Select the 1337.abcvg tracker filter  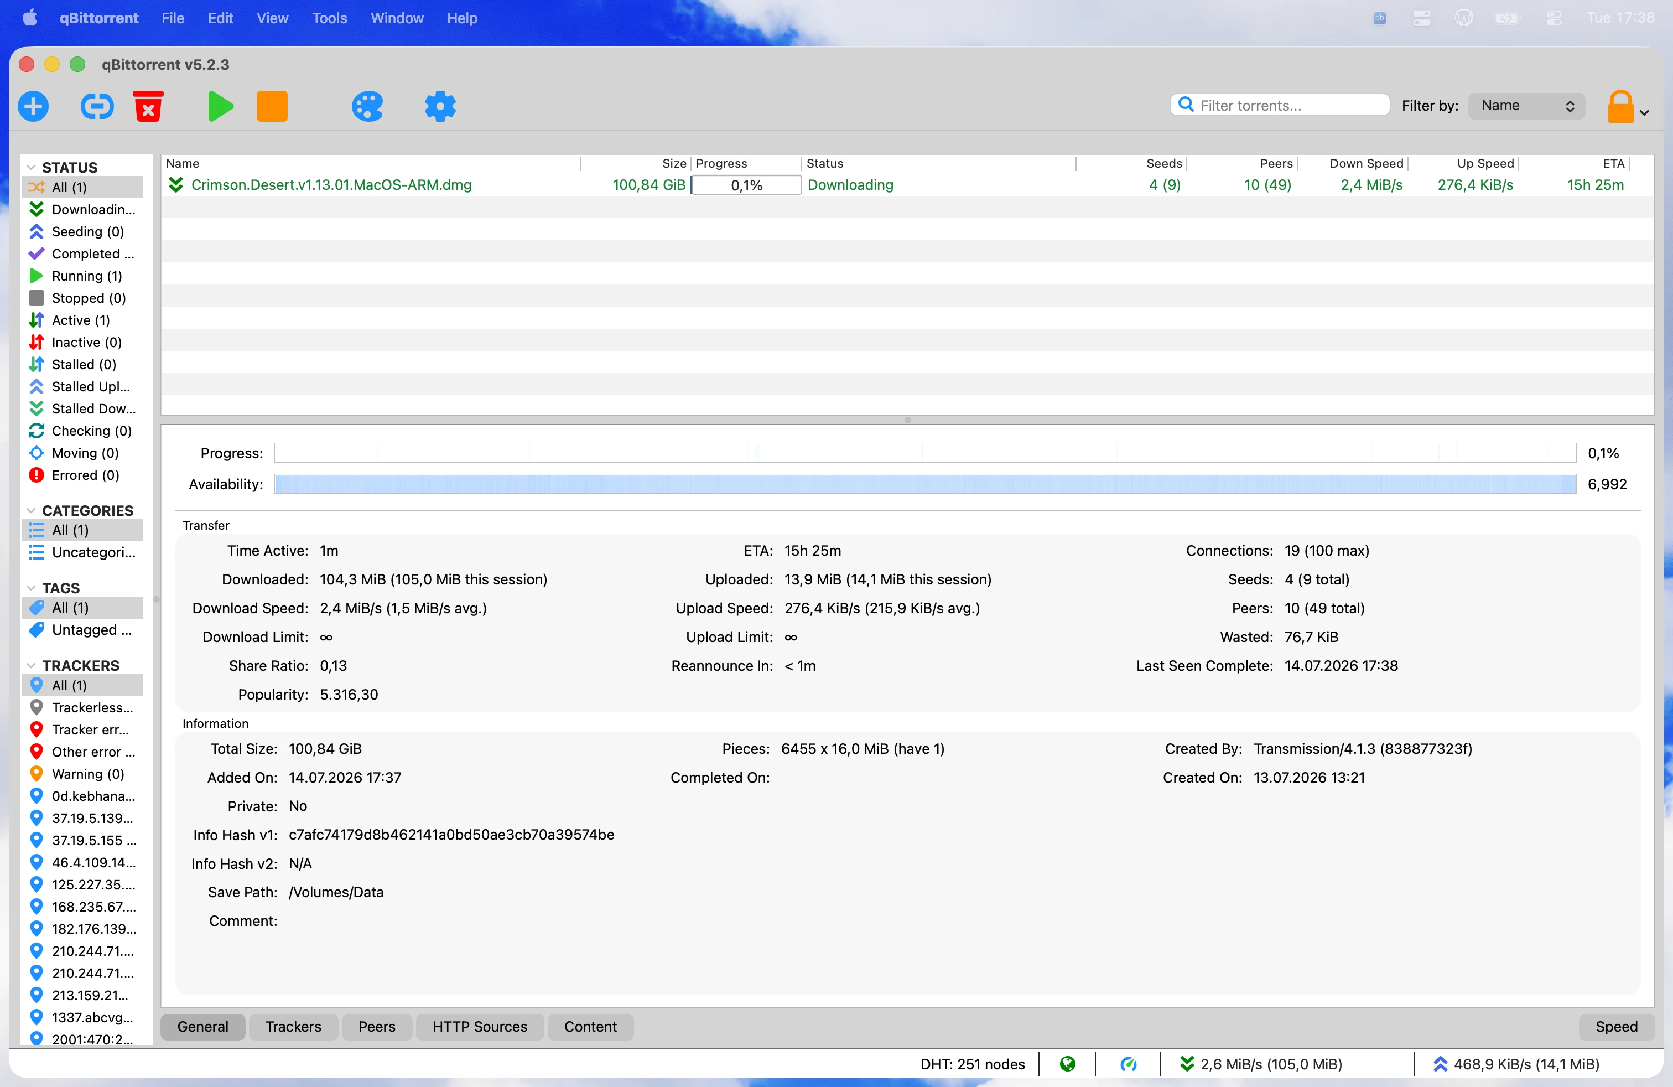(83, 1017)
